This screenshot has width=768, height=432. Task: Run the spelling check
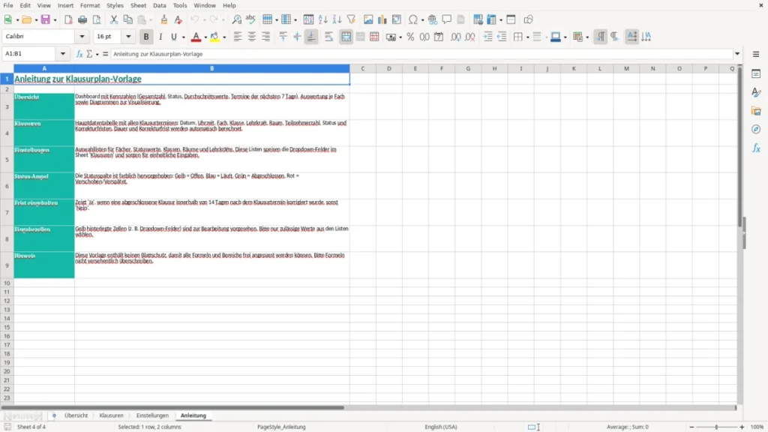tap(250, 19)
